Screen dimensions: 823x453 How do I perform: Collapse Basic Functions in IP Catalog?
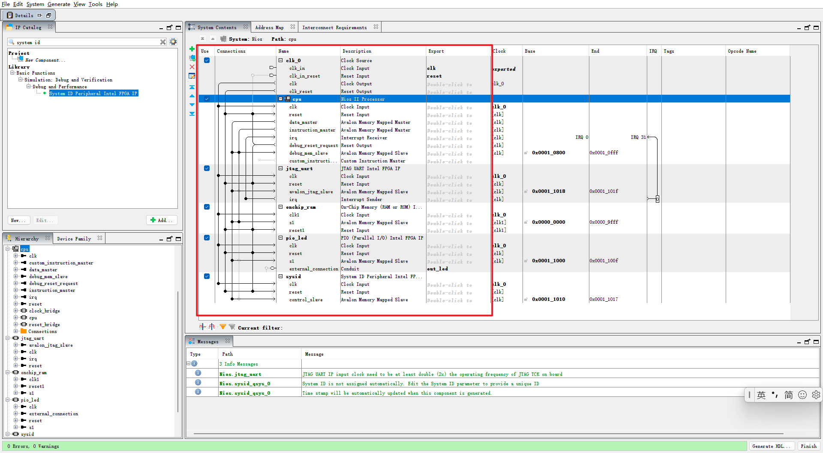pos(12,73)
